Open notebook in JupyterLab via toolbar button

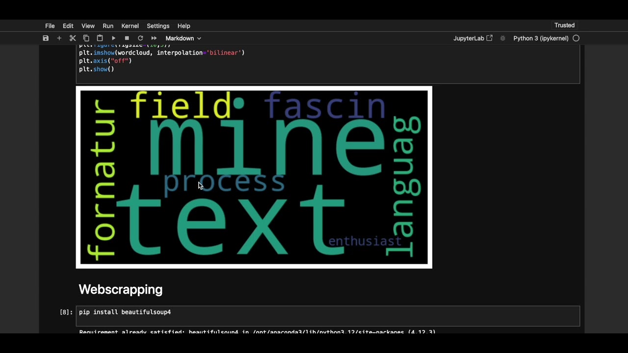(473, 38)
